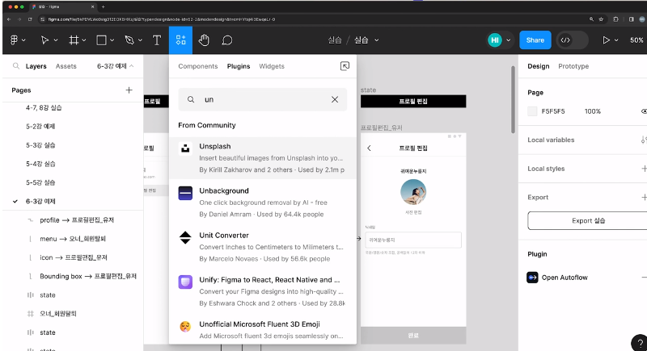Bookmark page with browser star icon

[601, 19]
